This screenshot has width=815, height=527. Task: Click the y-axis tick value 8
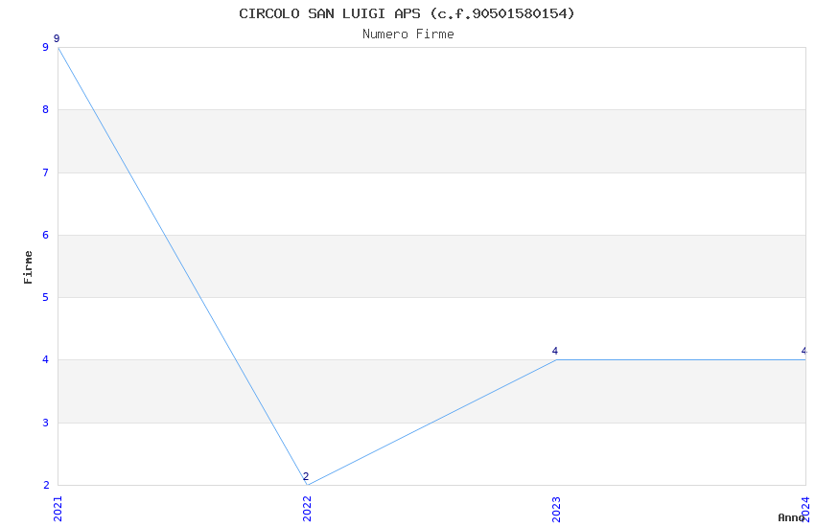46,109
